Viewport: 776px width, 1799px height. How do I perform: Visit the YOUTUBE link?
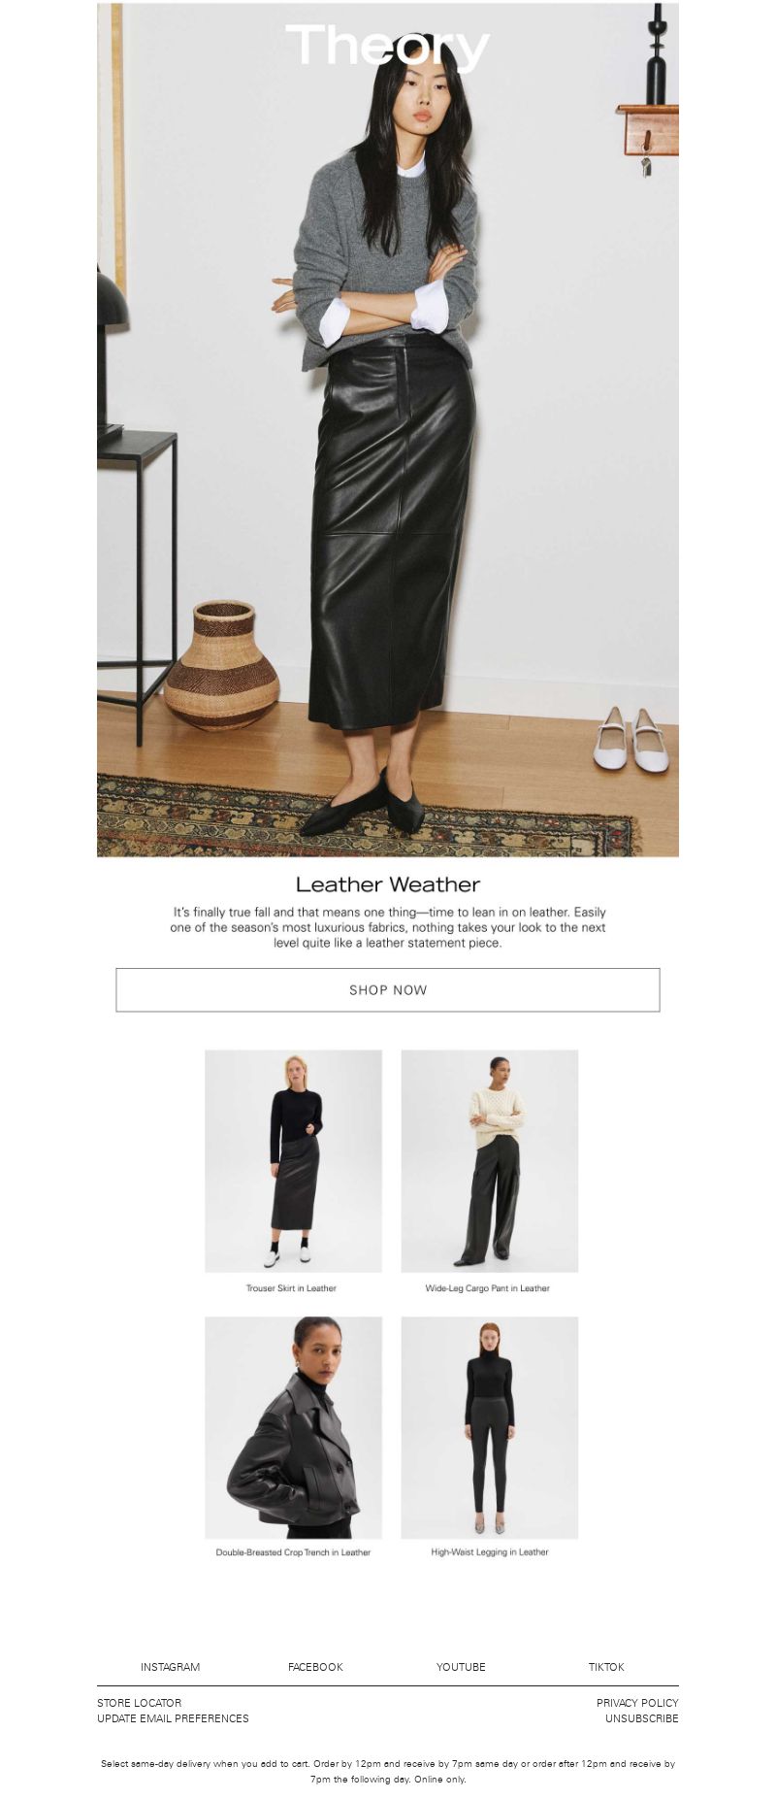[x=461, y=1667]
